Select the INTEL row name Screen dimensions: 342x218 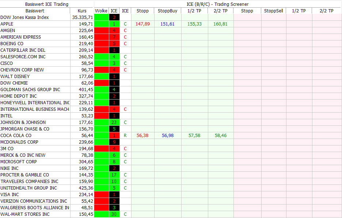coord(6,116)
